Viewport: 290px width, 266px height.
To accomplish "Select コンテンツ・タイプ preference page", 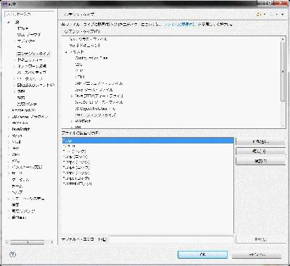I will pyautogui.click(x=33, y=54).
